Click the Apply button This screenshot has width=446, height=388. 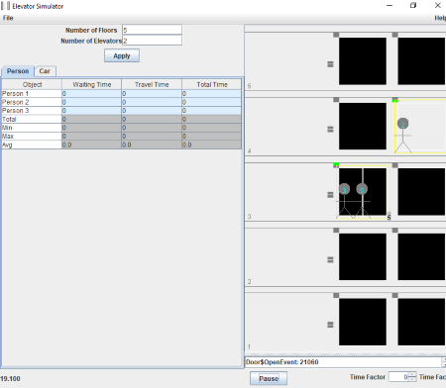pyautogui.click(x=122, y=55)
